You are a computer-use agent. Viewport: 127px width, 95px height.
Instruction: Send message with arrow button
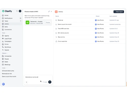[50, 82]
